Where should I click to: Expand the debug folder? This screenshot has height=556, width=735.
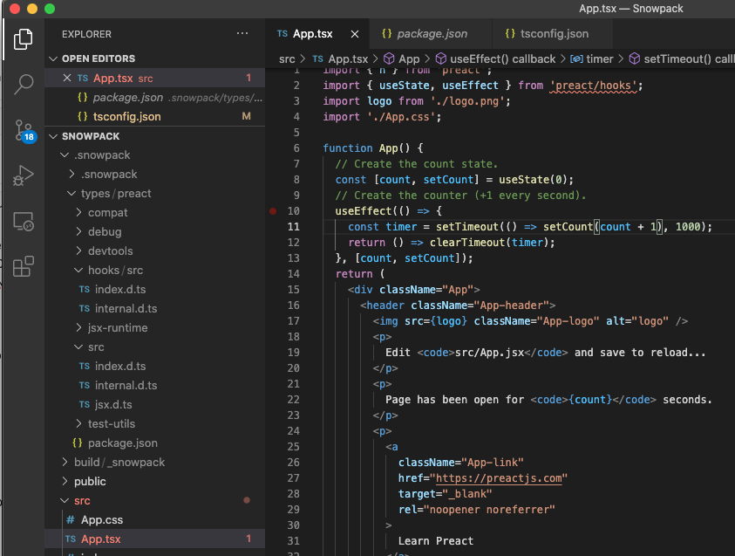click(78, 232)
